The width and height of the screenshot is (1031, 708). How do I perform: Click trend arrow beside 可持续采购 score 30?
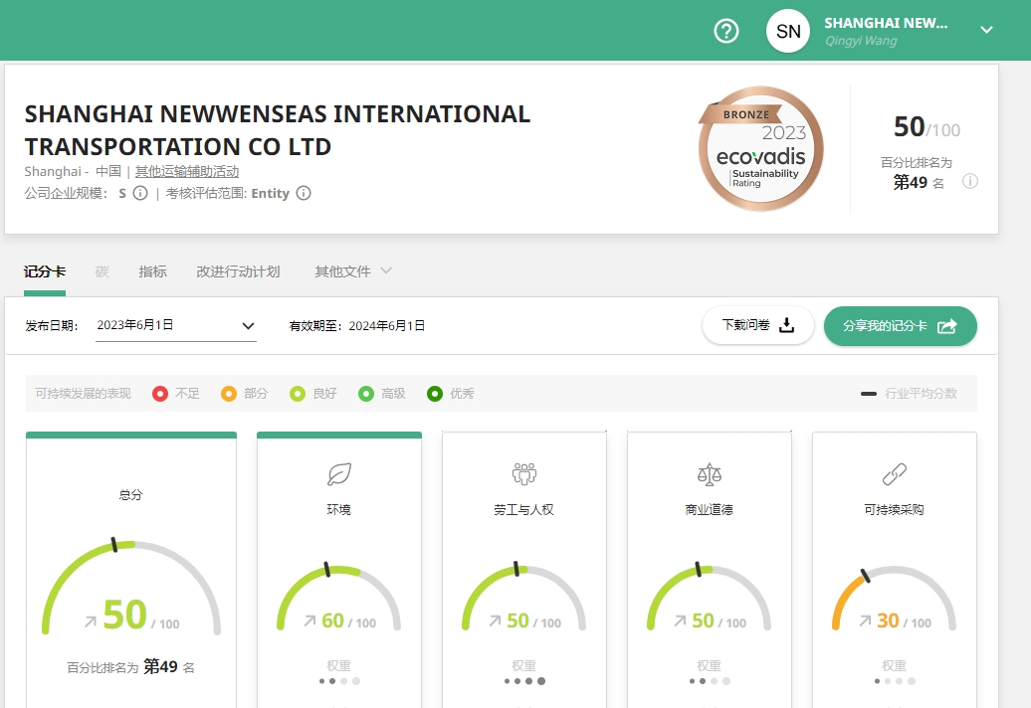(x=866, y=620)
